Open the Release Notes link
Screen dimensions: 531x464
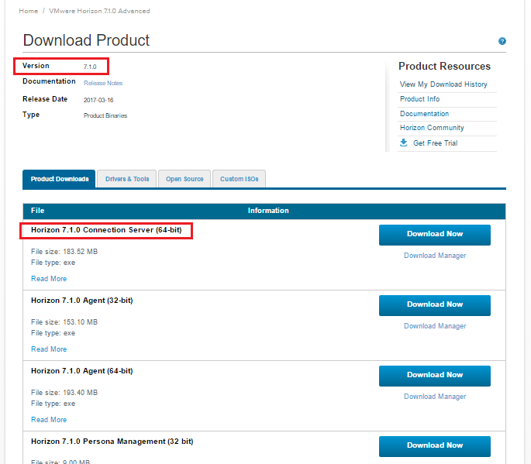pos(103,83)
